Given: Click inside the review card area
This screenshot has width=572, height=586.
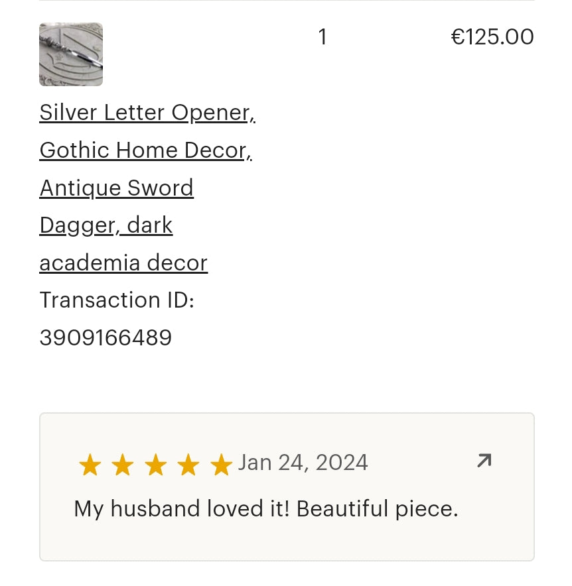Looking at the screenshot, I should click(x=287, y=487).
